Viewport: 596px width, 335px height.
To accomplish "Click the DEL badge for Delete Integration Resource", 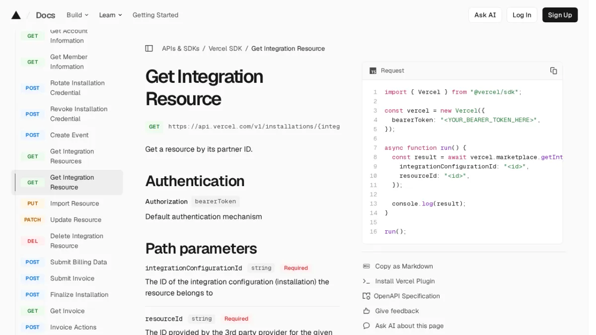I will pyautogui.click(x=33, y=241).
